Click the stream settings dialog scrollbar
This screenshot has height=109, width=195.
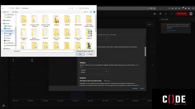(145, 51)
